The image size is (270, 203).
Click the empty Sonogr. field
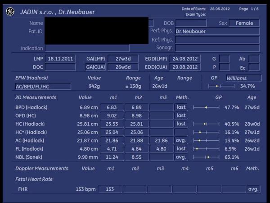point(216,48)
